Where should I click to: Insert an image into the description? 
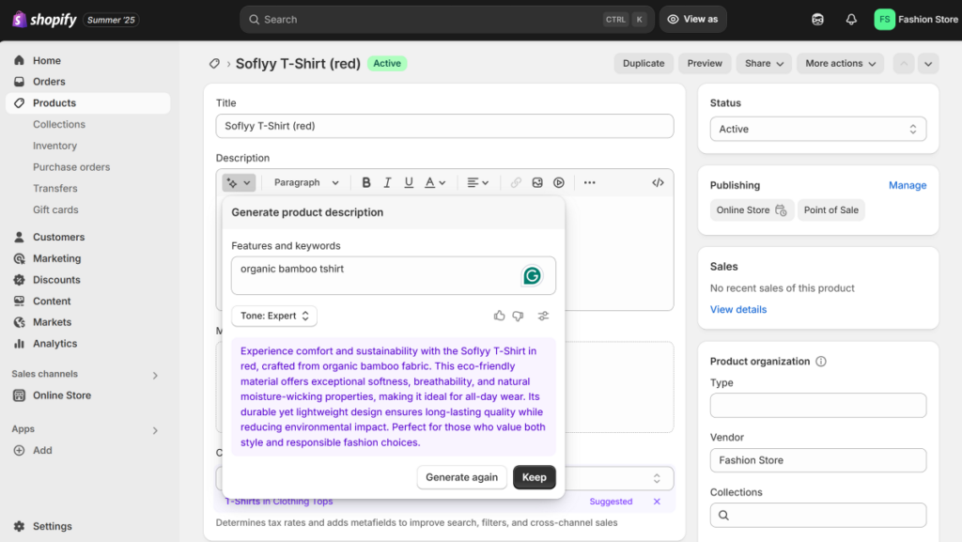coord(536,182)
